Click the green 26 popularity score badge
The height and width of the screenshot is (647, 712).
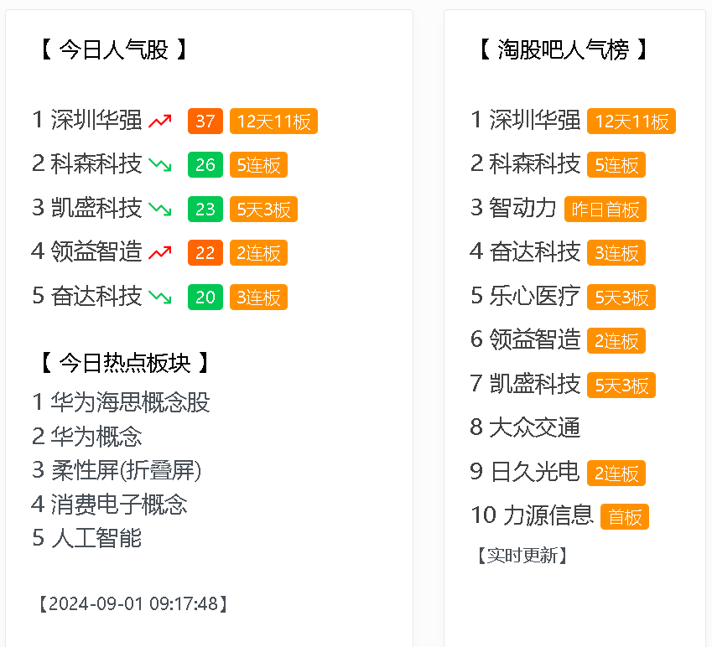click(205, 165)
